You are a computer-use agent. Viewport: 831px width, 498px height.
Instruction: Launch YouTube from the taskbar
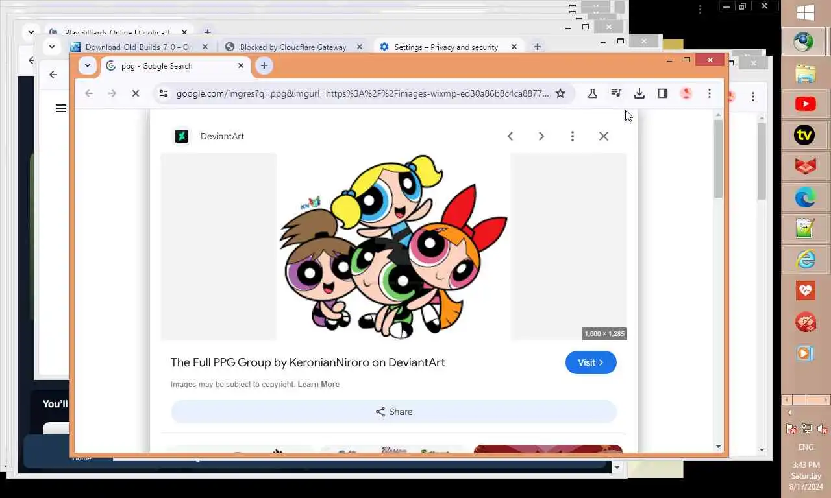806,104
